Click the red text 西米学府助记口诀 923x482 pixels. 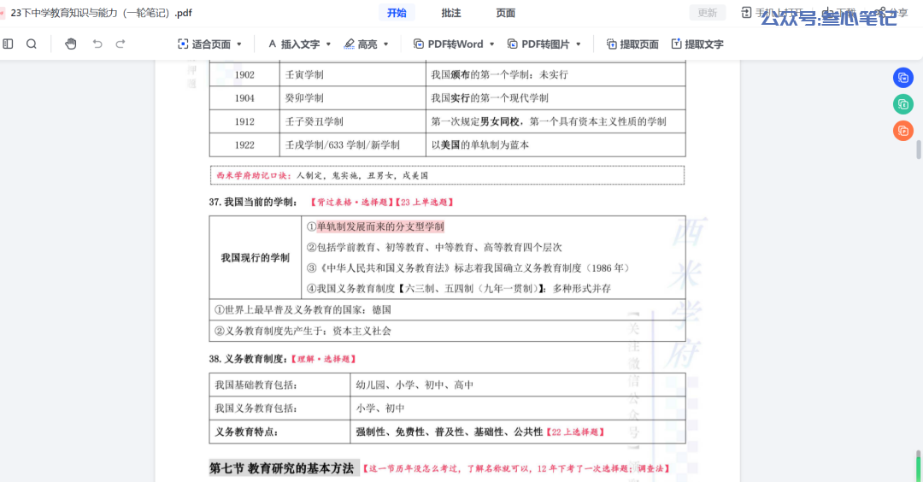click(255, 175)
